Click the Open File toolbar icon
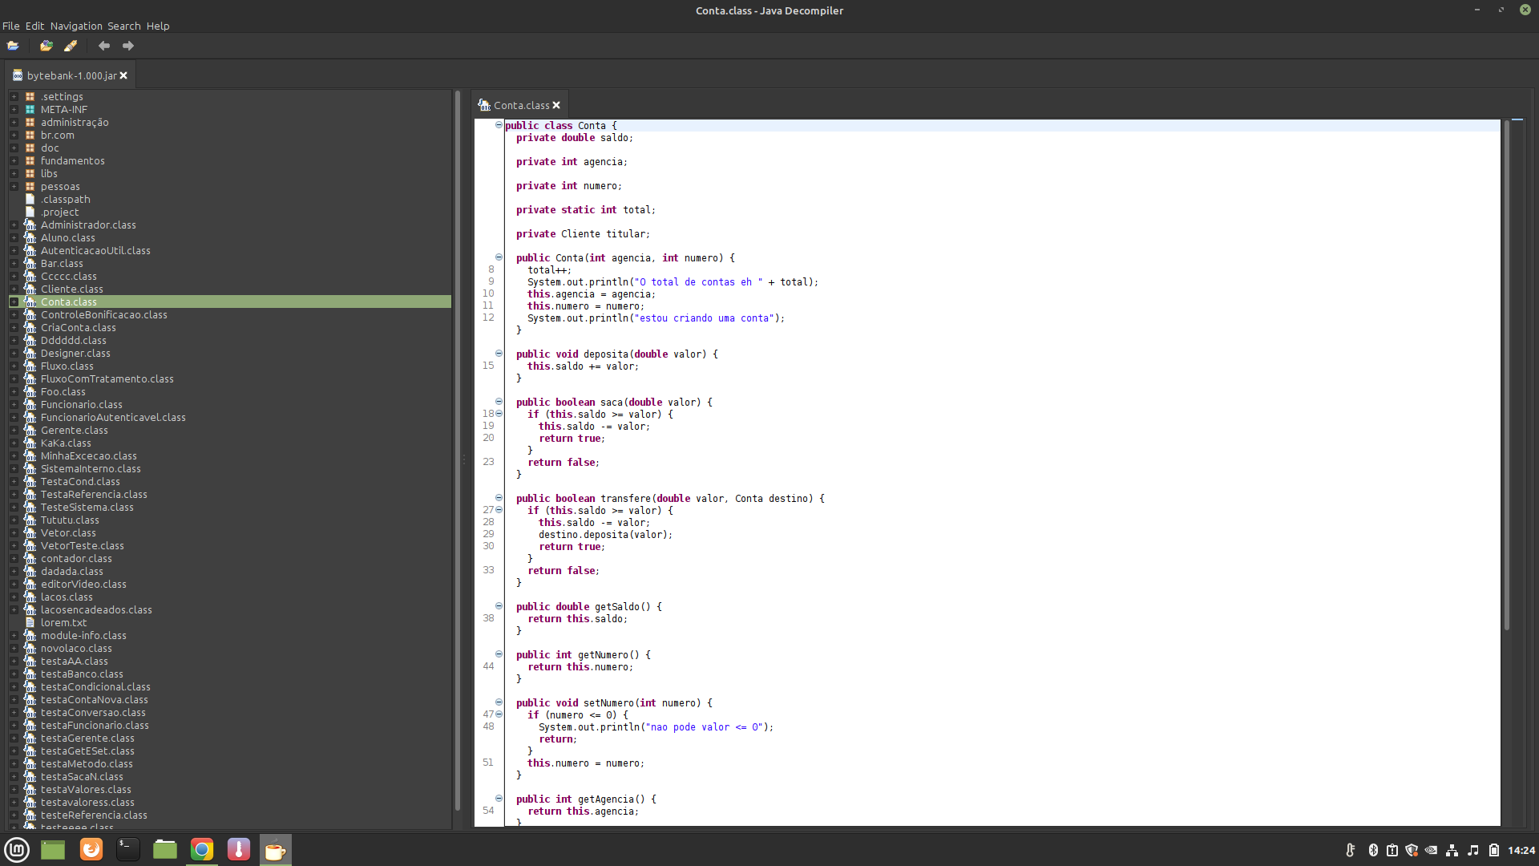The width and height of the screenshot is (1539, 866). pos(13,46)
